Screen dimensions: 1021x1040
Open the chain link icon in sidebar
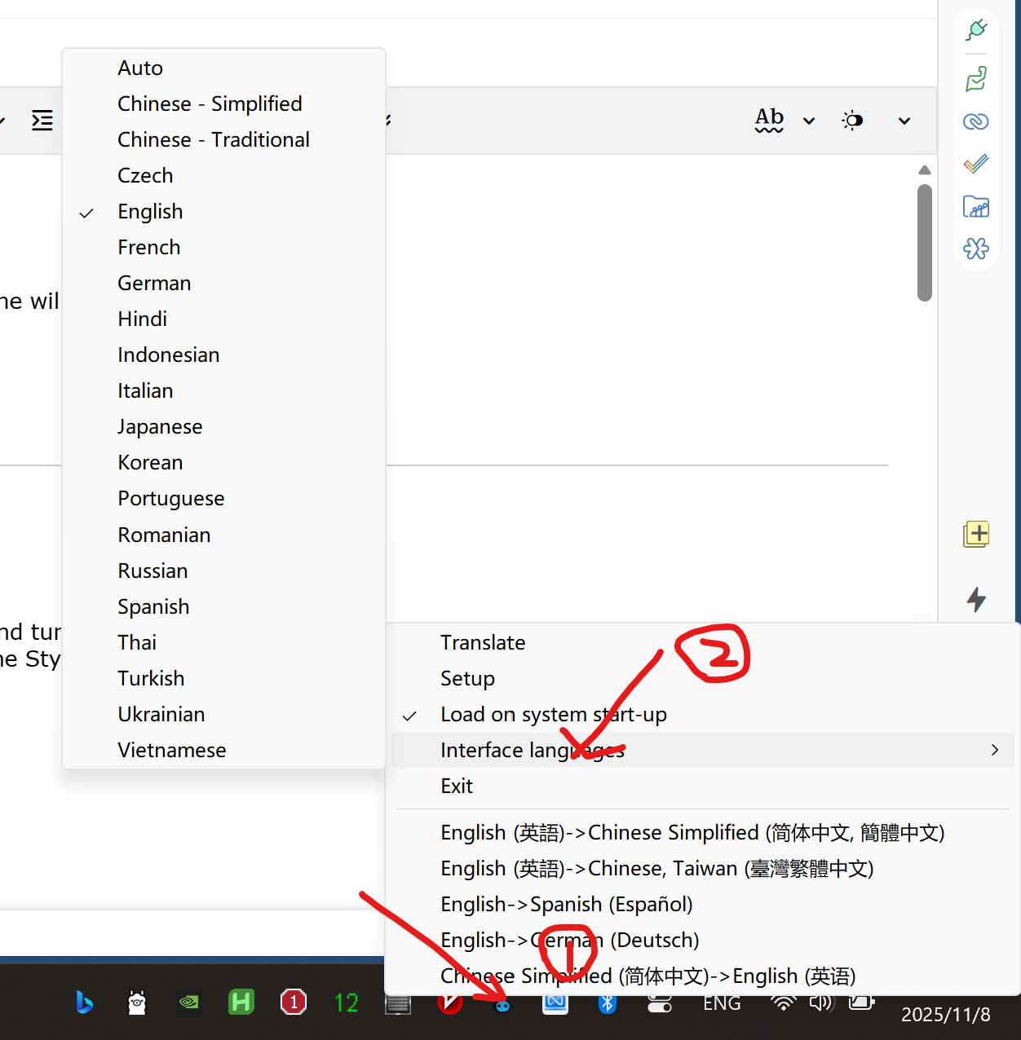tap(976, 121)
